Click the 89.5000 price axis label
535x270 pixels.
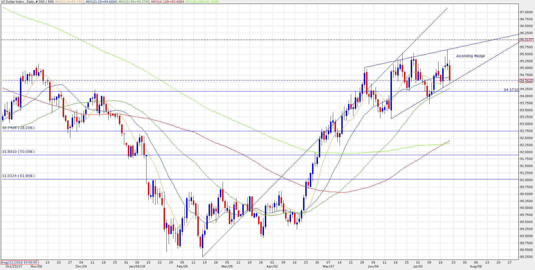point(526,222)
